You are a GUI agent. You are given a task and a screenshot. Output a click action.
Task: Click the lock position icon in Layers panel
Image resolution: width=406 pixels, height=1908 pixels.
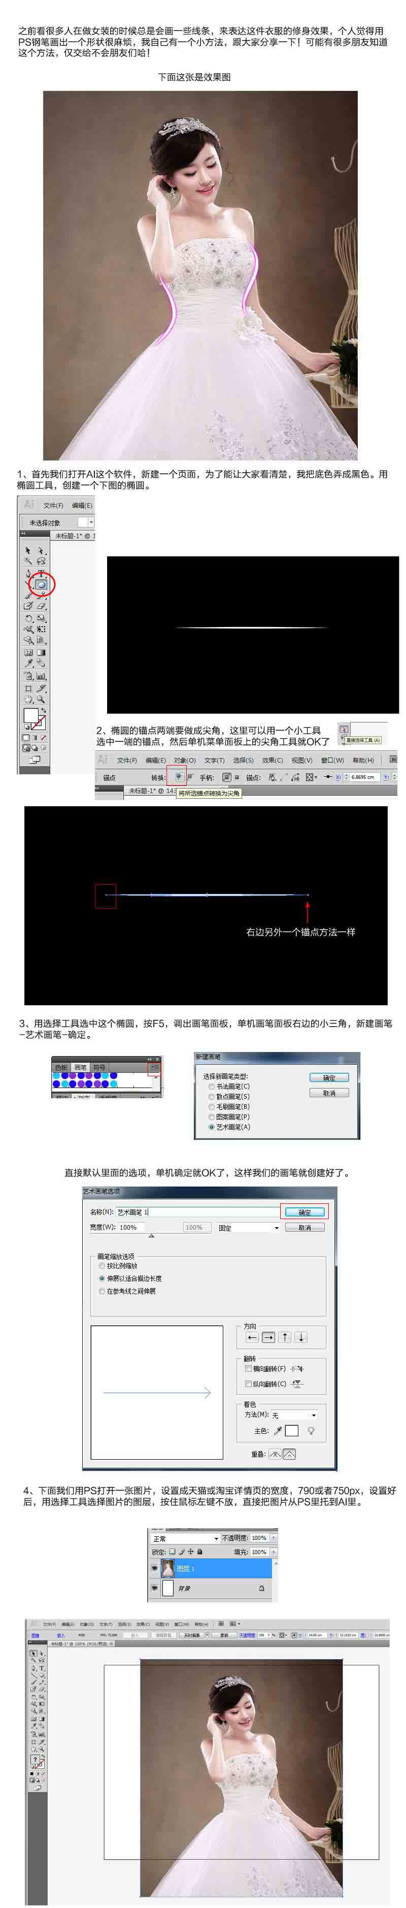click(x=191, y=1552)
